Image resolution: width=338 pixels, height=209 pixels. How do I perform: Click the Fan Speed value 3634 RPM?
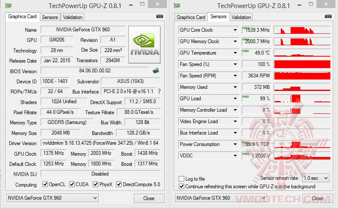pos(256,76)
